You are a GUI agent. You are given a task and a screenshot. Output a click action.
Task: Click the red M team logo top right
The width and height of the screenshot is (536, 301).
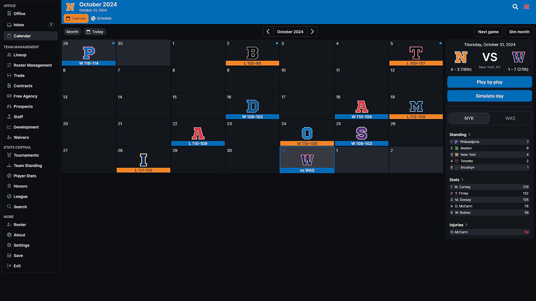point(527,7)
